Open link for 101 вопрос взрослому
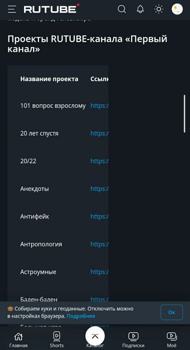 coord(99,106)
